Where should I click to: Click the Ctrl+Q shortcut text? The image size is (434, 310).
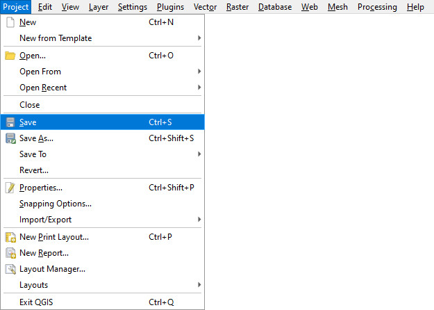click(161, 302)
